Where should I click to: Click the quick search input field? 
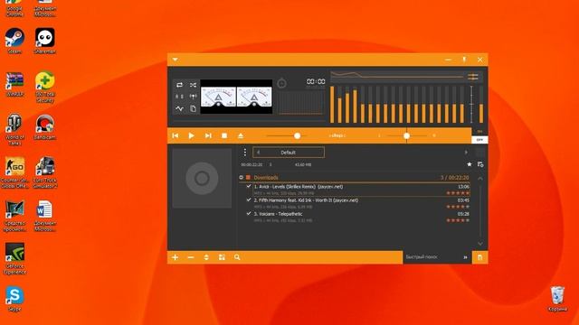[x=432, y=257]
